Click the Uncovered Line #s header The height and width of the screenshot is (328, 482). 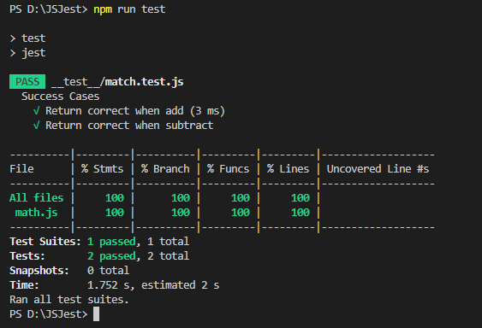[x=378, y=169]
